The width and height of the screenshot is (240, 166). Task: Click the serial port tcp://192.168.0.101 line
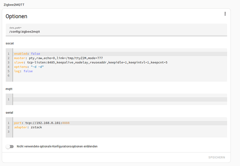click(x=120, y=123)
